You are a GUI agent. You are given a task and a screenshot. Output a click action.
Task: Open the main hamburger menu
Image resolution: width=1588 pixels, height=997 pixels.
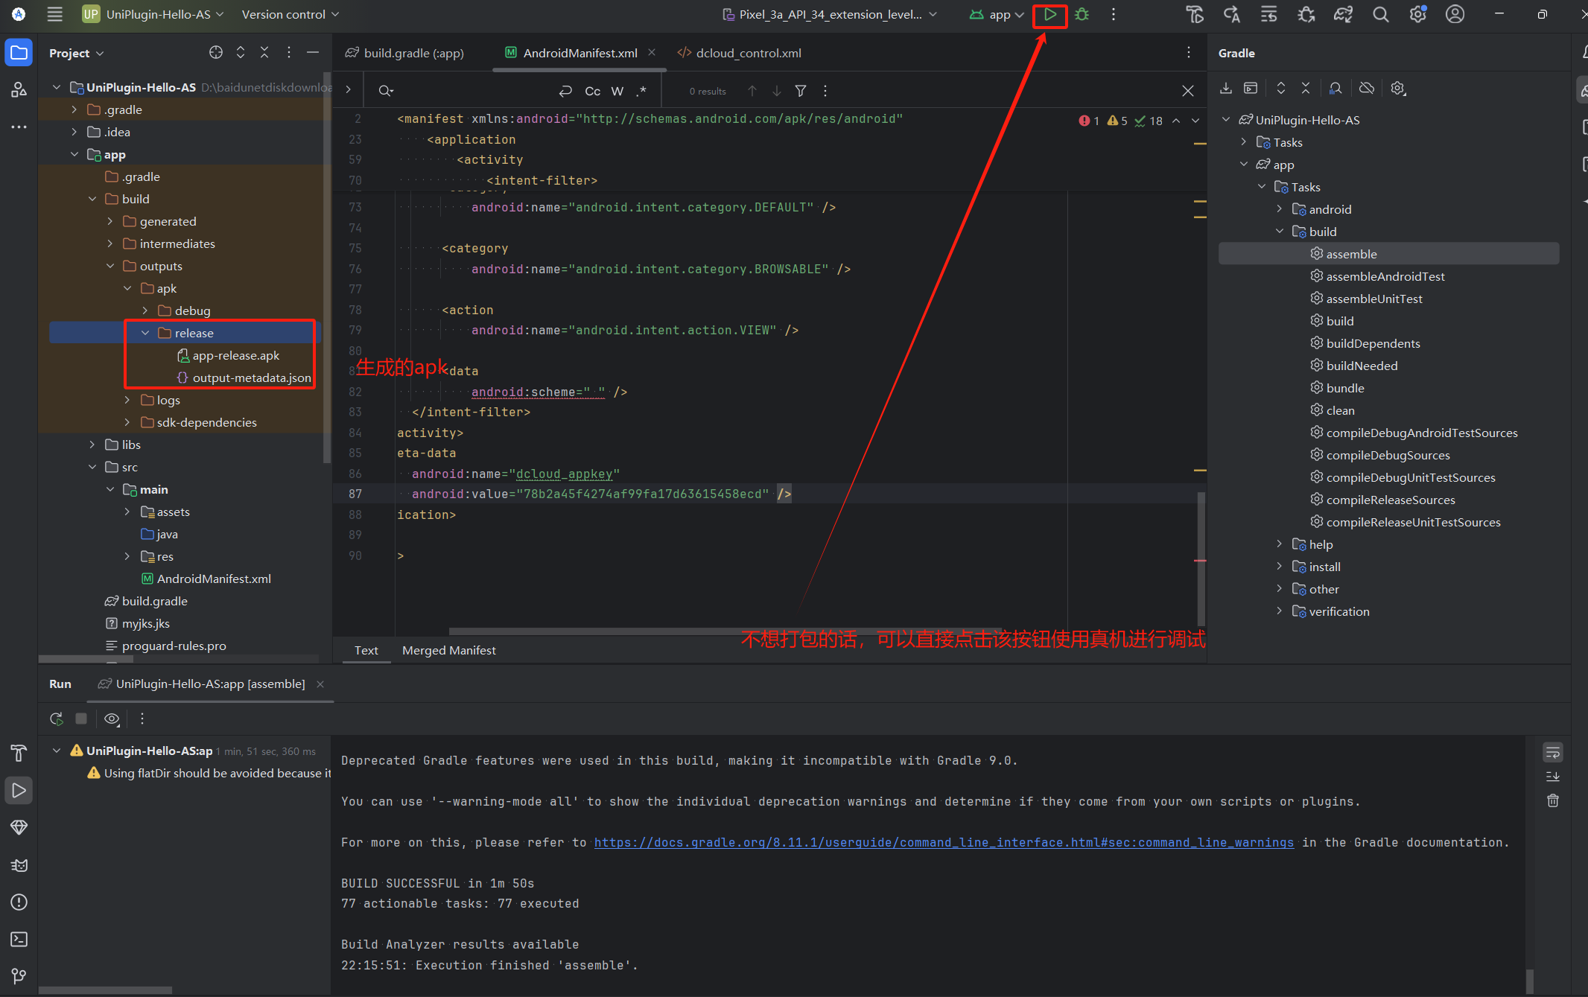coord(54,14)
